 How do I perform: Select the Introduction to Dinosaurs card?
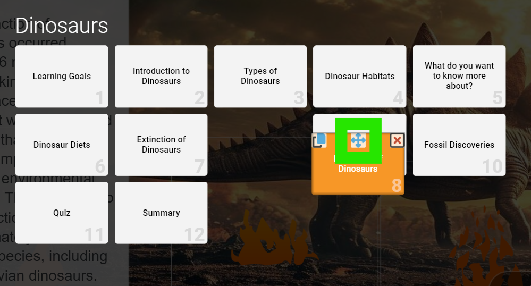coord(161,76)
